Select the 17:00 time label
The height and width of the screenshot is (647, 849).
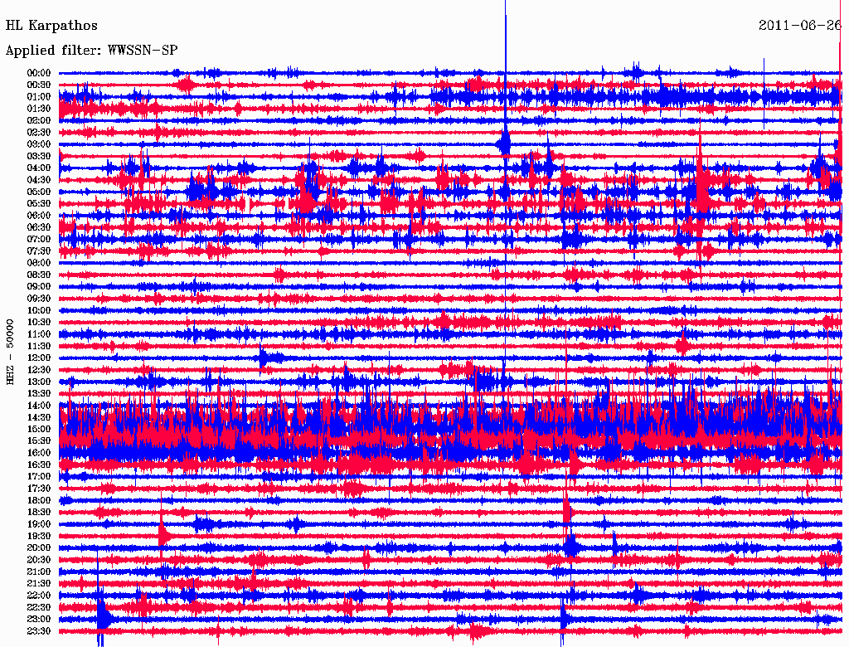click(x=39, y=477)
